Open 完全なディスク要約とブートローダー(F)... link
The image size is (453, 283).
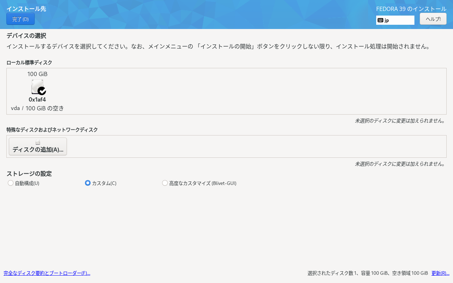click(47, 273)
